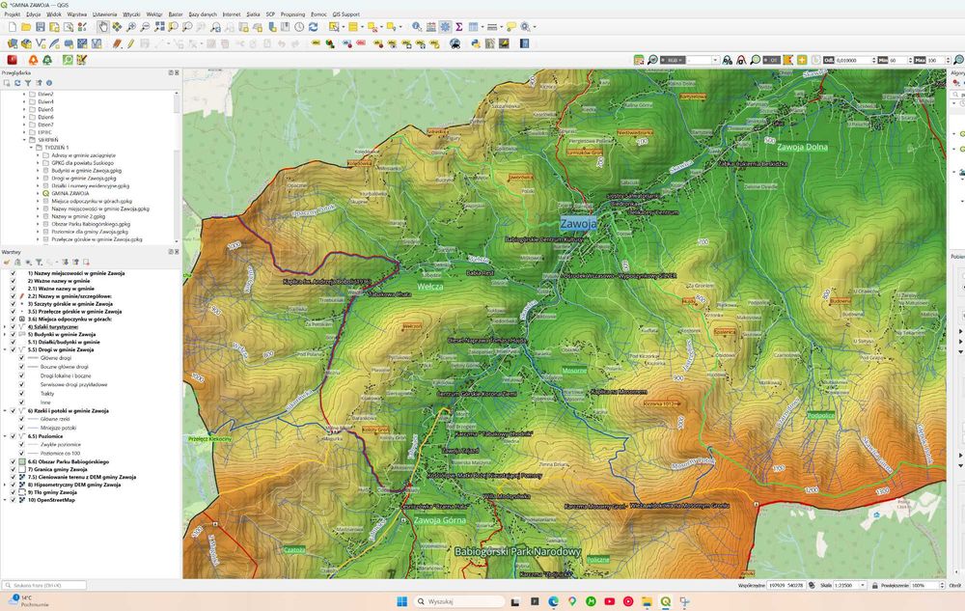Click the Wyszukaj search box on the taskbar
This screenshot has height=611, width=965.
[459, 601]
